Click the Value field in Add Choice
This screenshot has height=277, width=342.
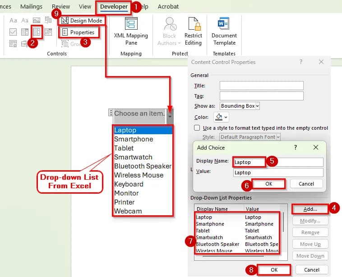coord(278,173)
